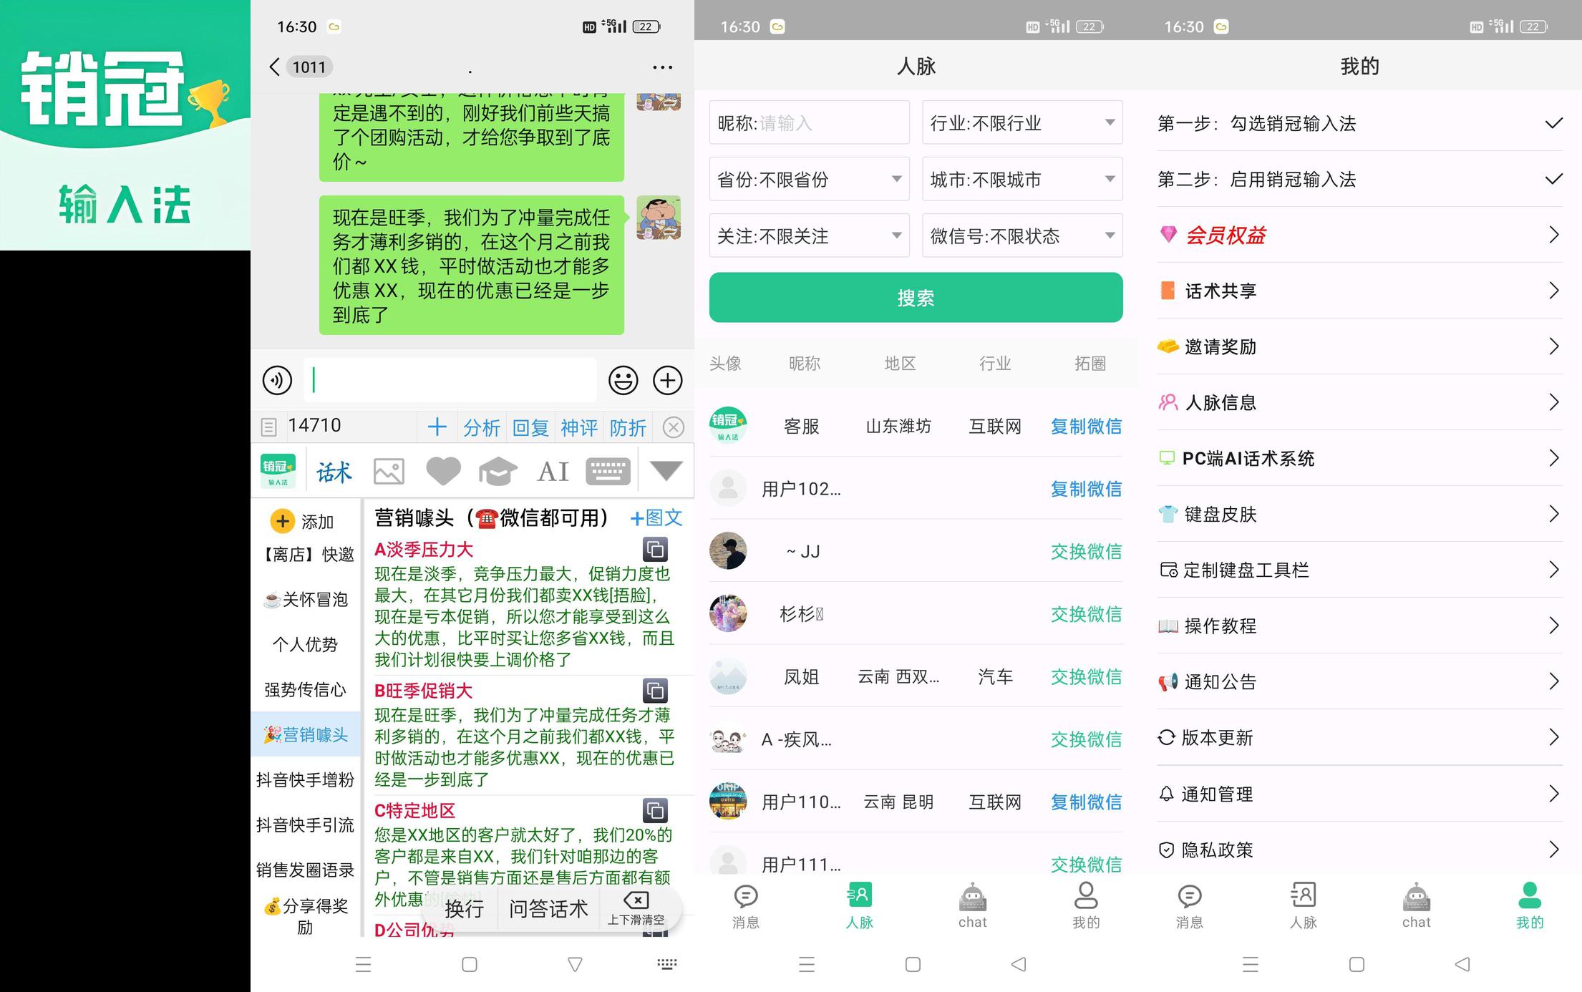Expand the 邀请奖励 row

[x=1359, y=346]
